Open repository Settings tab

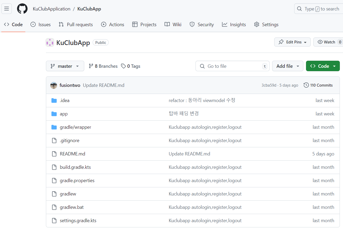(x=266, y=25)
